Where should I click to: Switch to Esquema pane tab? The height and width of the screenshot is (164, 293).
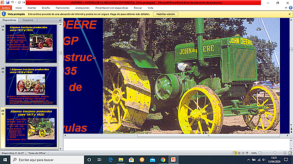pos(28,20)
